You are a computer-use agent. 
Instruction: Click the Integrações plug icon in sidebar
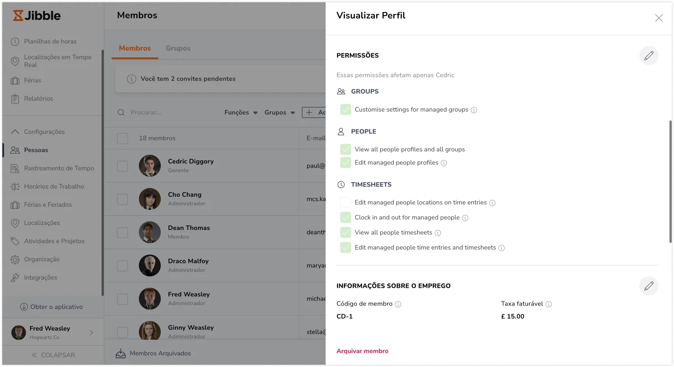pyautogui.click(x=15, y=277)
